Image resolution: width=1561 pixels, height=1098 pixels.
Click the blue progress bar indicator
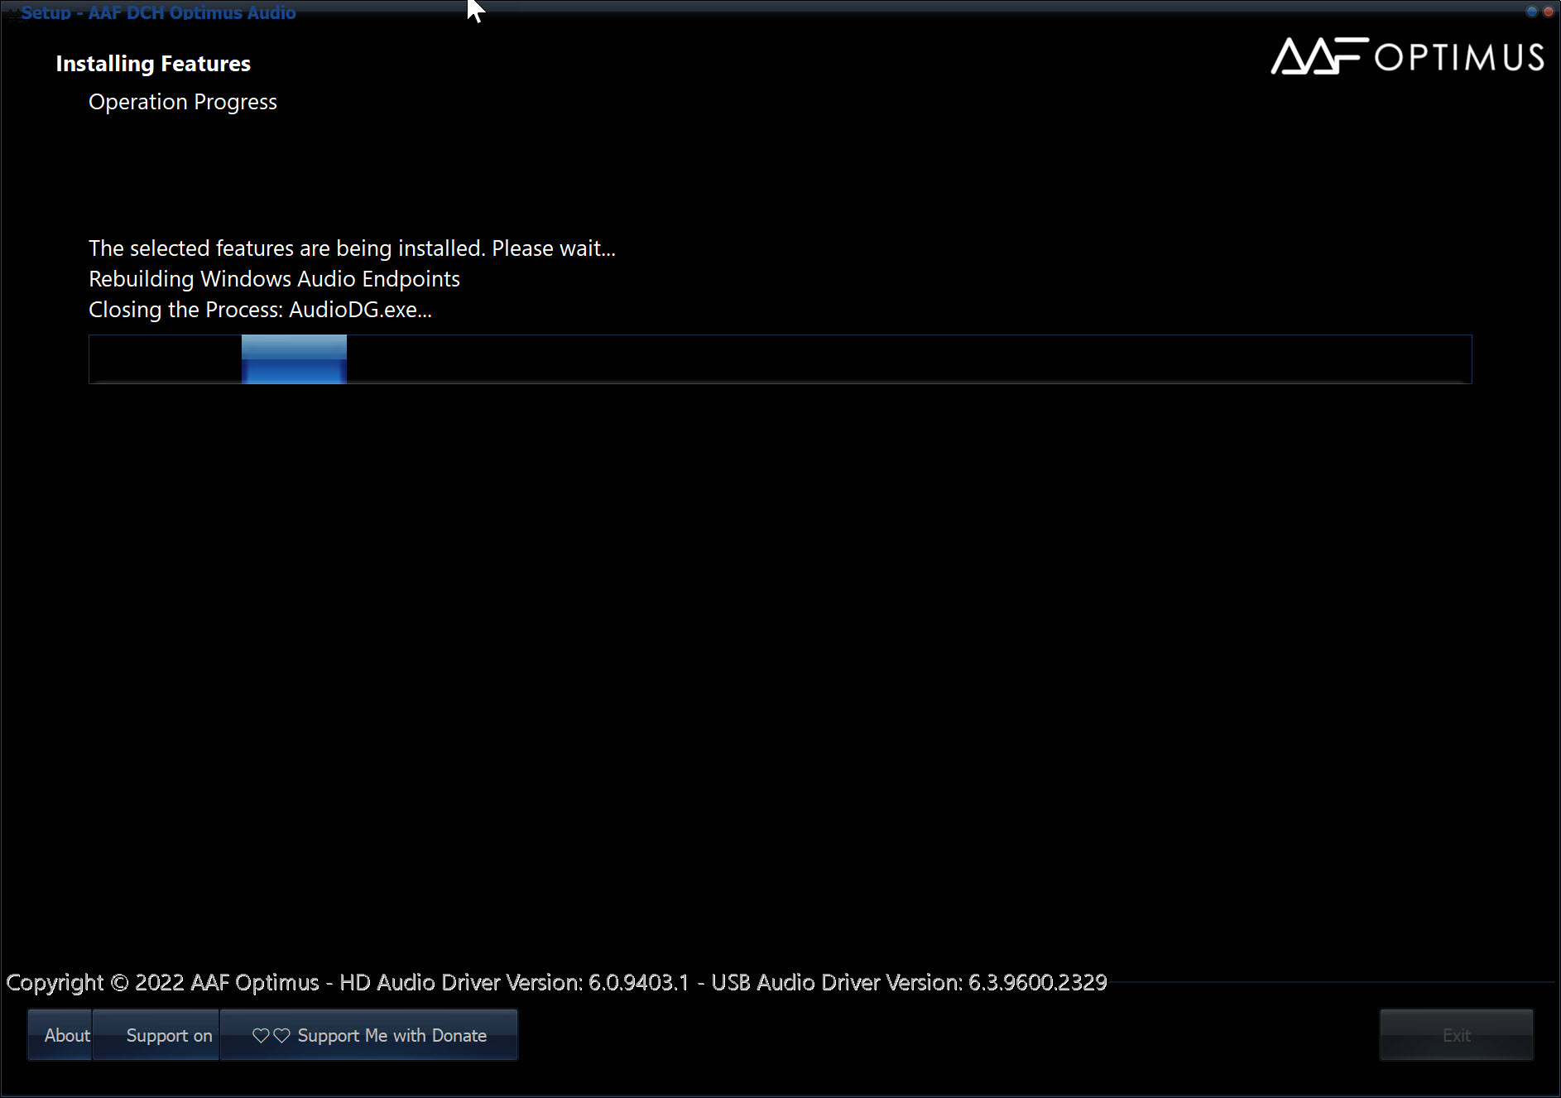click(x=294, y=359)
